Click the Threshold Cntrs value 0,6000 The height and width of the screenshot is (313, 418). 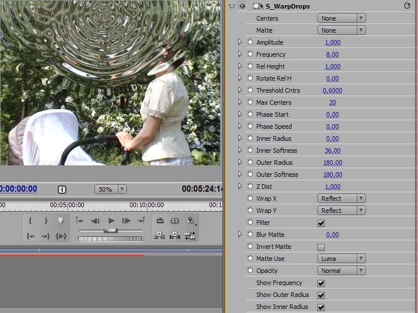coord(332,90)
